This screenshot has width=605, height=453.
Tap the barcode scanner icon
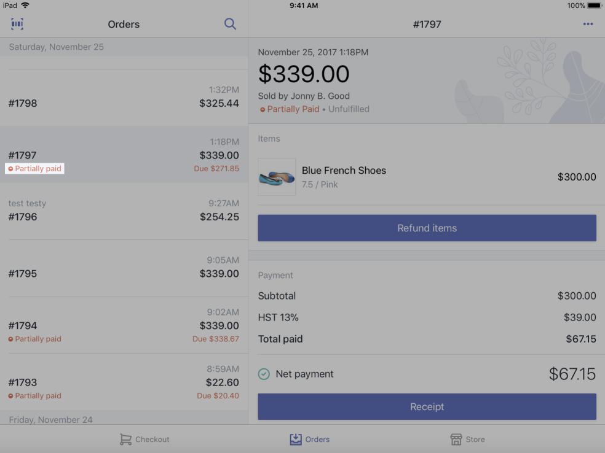point(17,24)
